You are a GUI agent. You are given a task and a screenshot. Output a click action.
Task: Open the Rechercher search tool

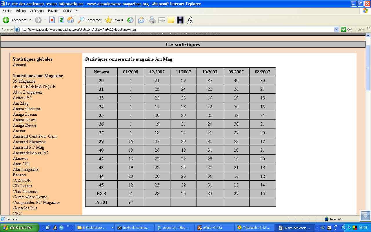coord(90,20)
